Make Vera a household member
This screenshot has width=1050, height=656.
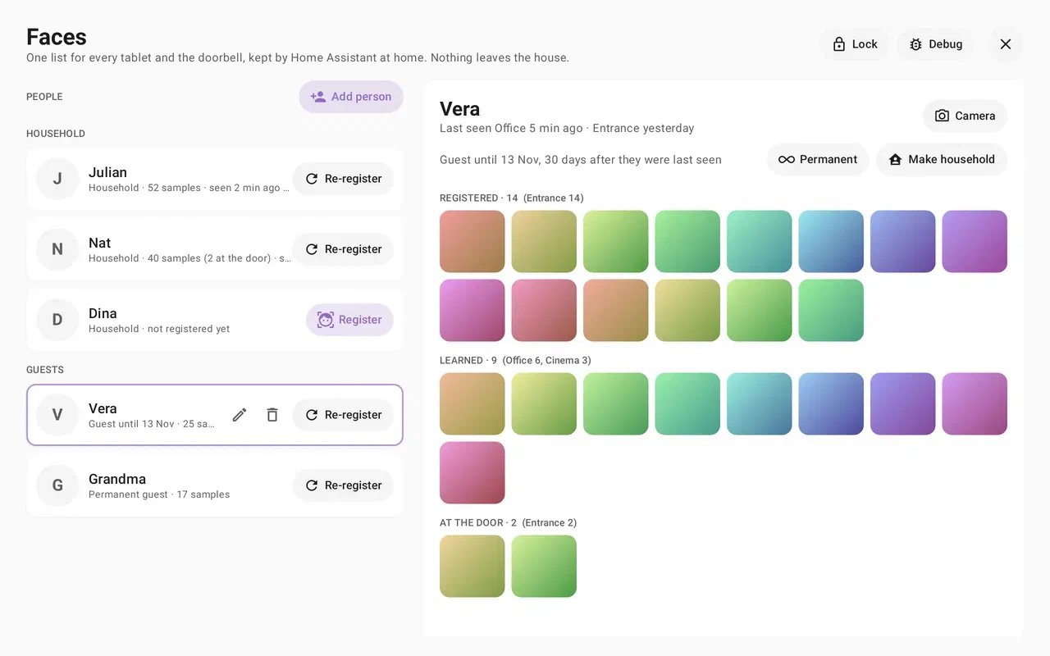pos(942,159)
